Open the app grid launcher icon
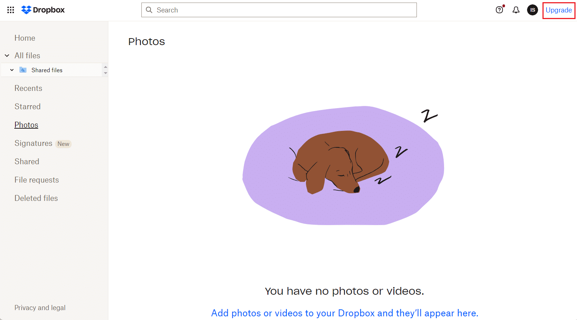Viewport: 577px width, 320px height. point(11,10)
